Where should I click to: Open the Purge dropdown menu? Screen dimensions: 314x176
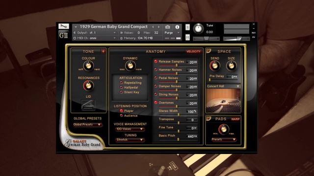[x=172, y=33]
